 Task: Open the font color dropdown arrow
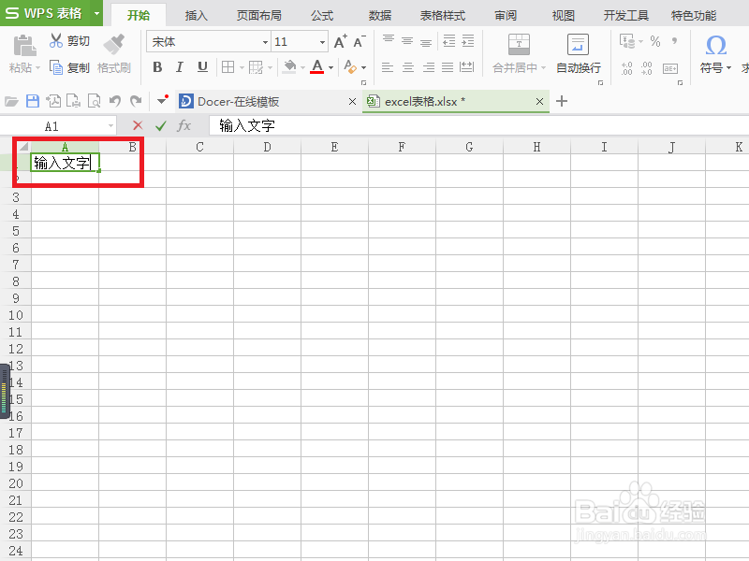pos(332,67)
